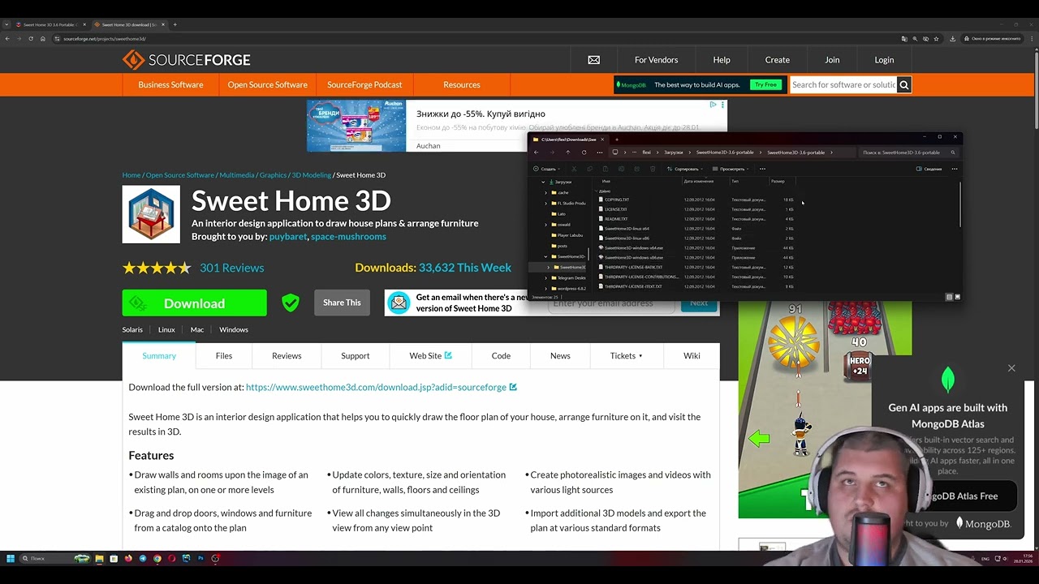Select the Summary tab
This screenshot has width=1039, height=584.
[159, 356]
